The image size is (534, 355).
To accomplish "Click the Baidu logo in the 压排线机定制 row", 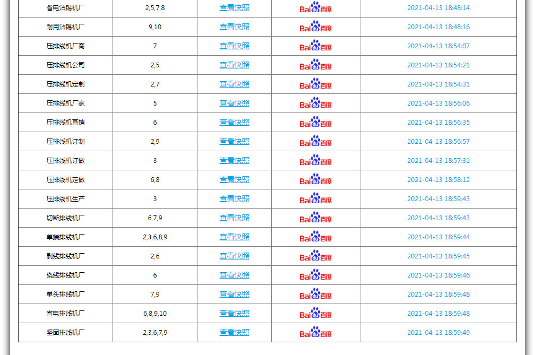I will tap(315, 84).
